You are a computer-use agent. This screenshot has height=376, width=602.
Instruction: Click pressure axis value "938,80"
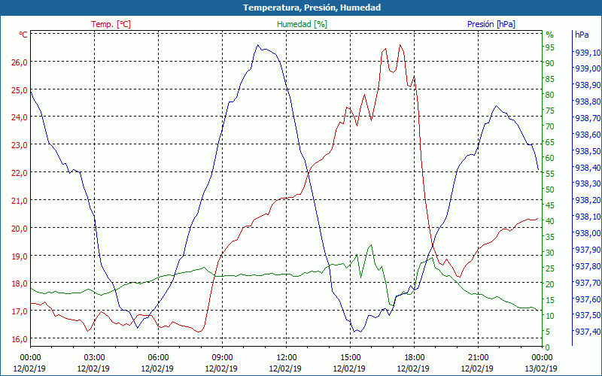point(588,102)
